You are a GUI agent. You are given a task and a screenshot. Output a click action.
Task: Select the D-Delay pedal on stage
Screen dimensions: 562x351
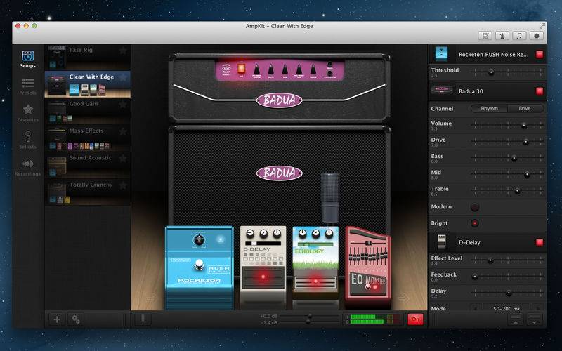tap(263, 267)
